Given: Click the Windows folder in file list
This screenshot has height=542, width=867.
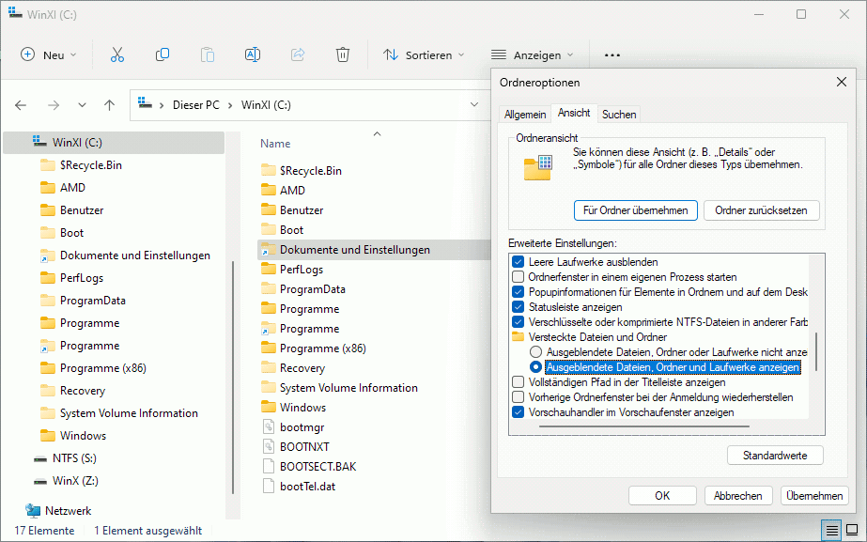Looking at the screenshot, I should (302, 408).
